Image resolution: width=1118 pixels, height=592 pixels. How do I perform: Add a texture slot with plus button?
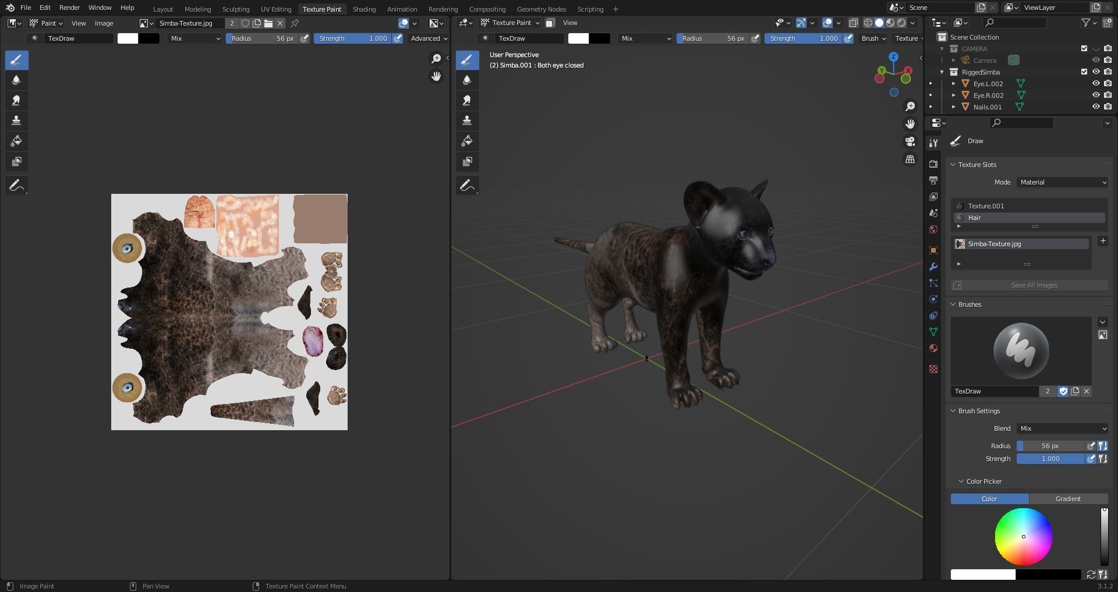click(1102, 241)
